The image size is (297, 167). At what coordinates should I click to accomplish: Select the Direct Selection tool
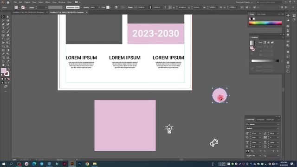pyautogui.click(x=8, y=17)
